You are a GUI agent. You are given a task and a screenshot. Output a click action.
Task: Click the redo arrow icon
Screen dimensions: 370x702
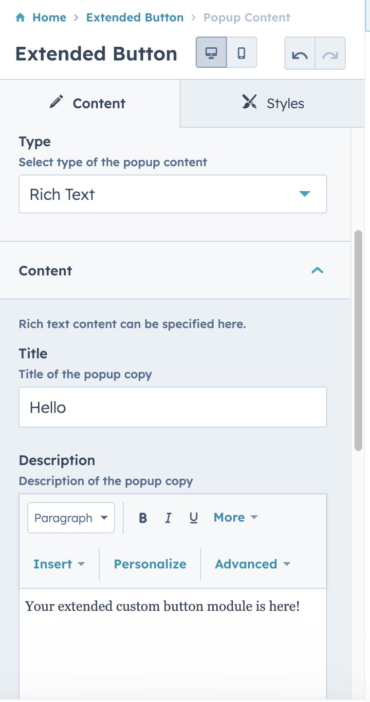coord(330,53)
